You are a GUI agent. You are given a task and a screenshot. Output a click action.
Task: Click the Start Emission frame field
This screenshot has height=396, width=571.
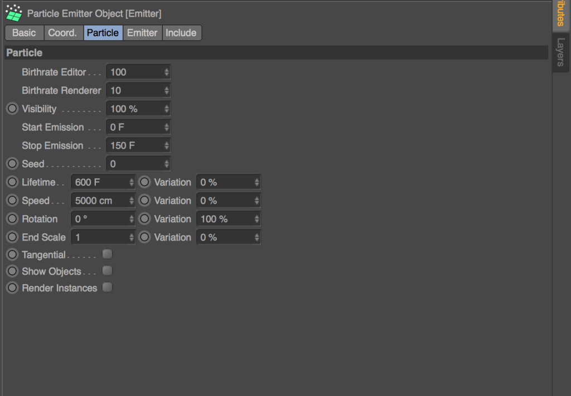point(138,127)
